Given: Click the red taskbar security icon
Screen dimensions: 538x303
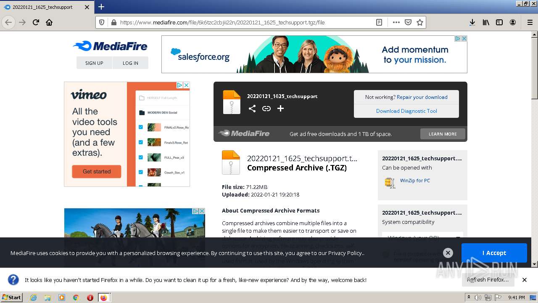Looking at the screenshot, I should (x=90, y=298).
